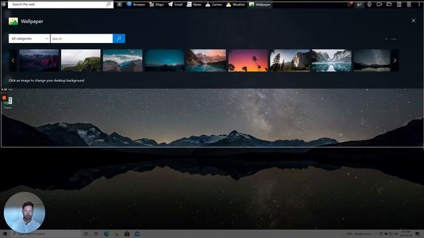This screenshot has width=424, height=238.
Task: Click the bar menu icon at top-left corner
Action: 4,5
